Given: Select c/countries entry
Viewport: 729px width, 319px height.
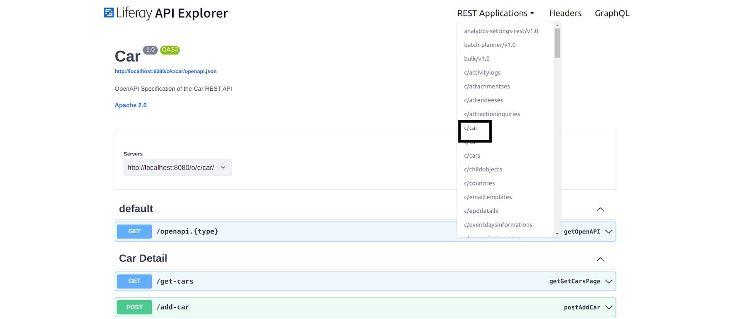Looking at the screenshot, I should pos(479,183).
